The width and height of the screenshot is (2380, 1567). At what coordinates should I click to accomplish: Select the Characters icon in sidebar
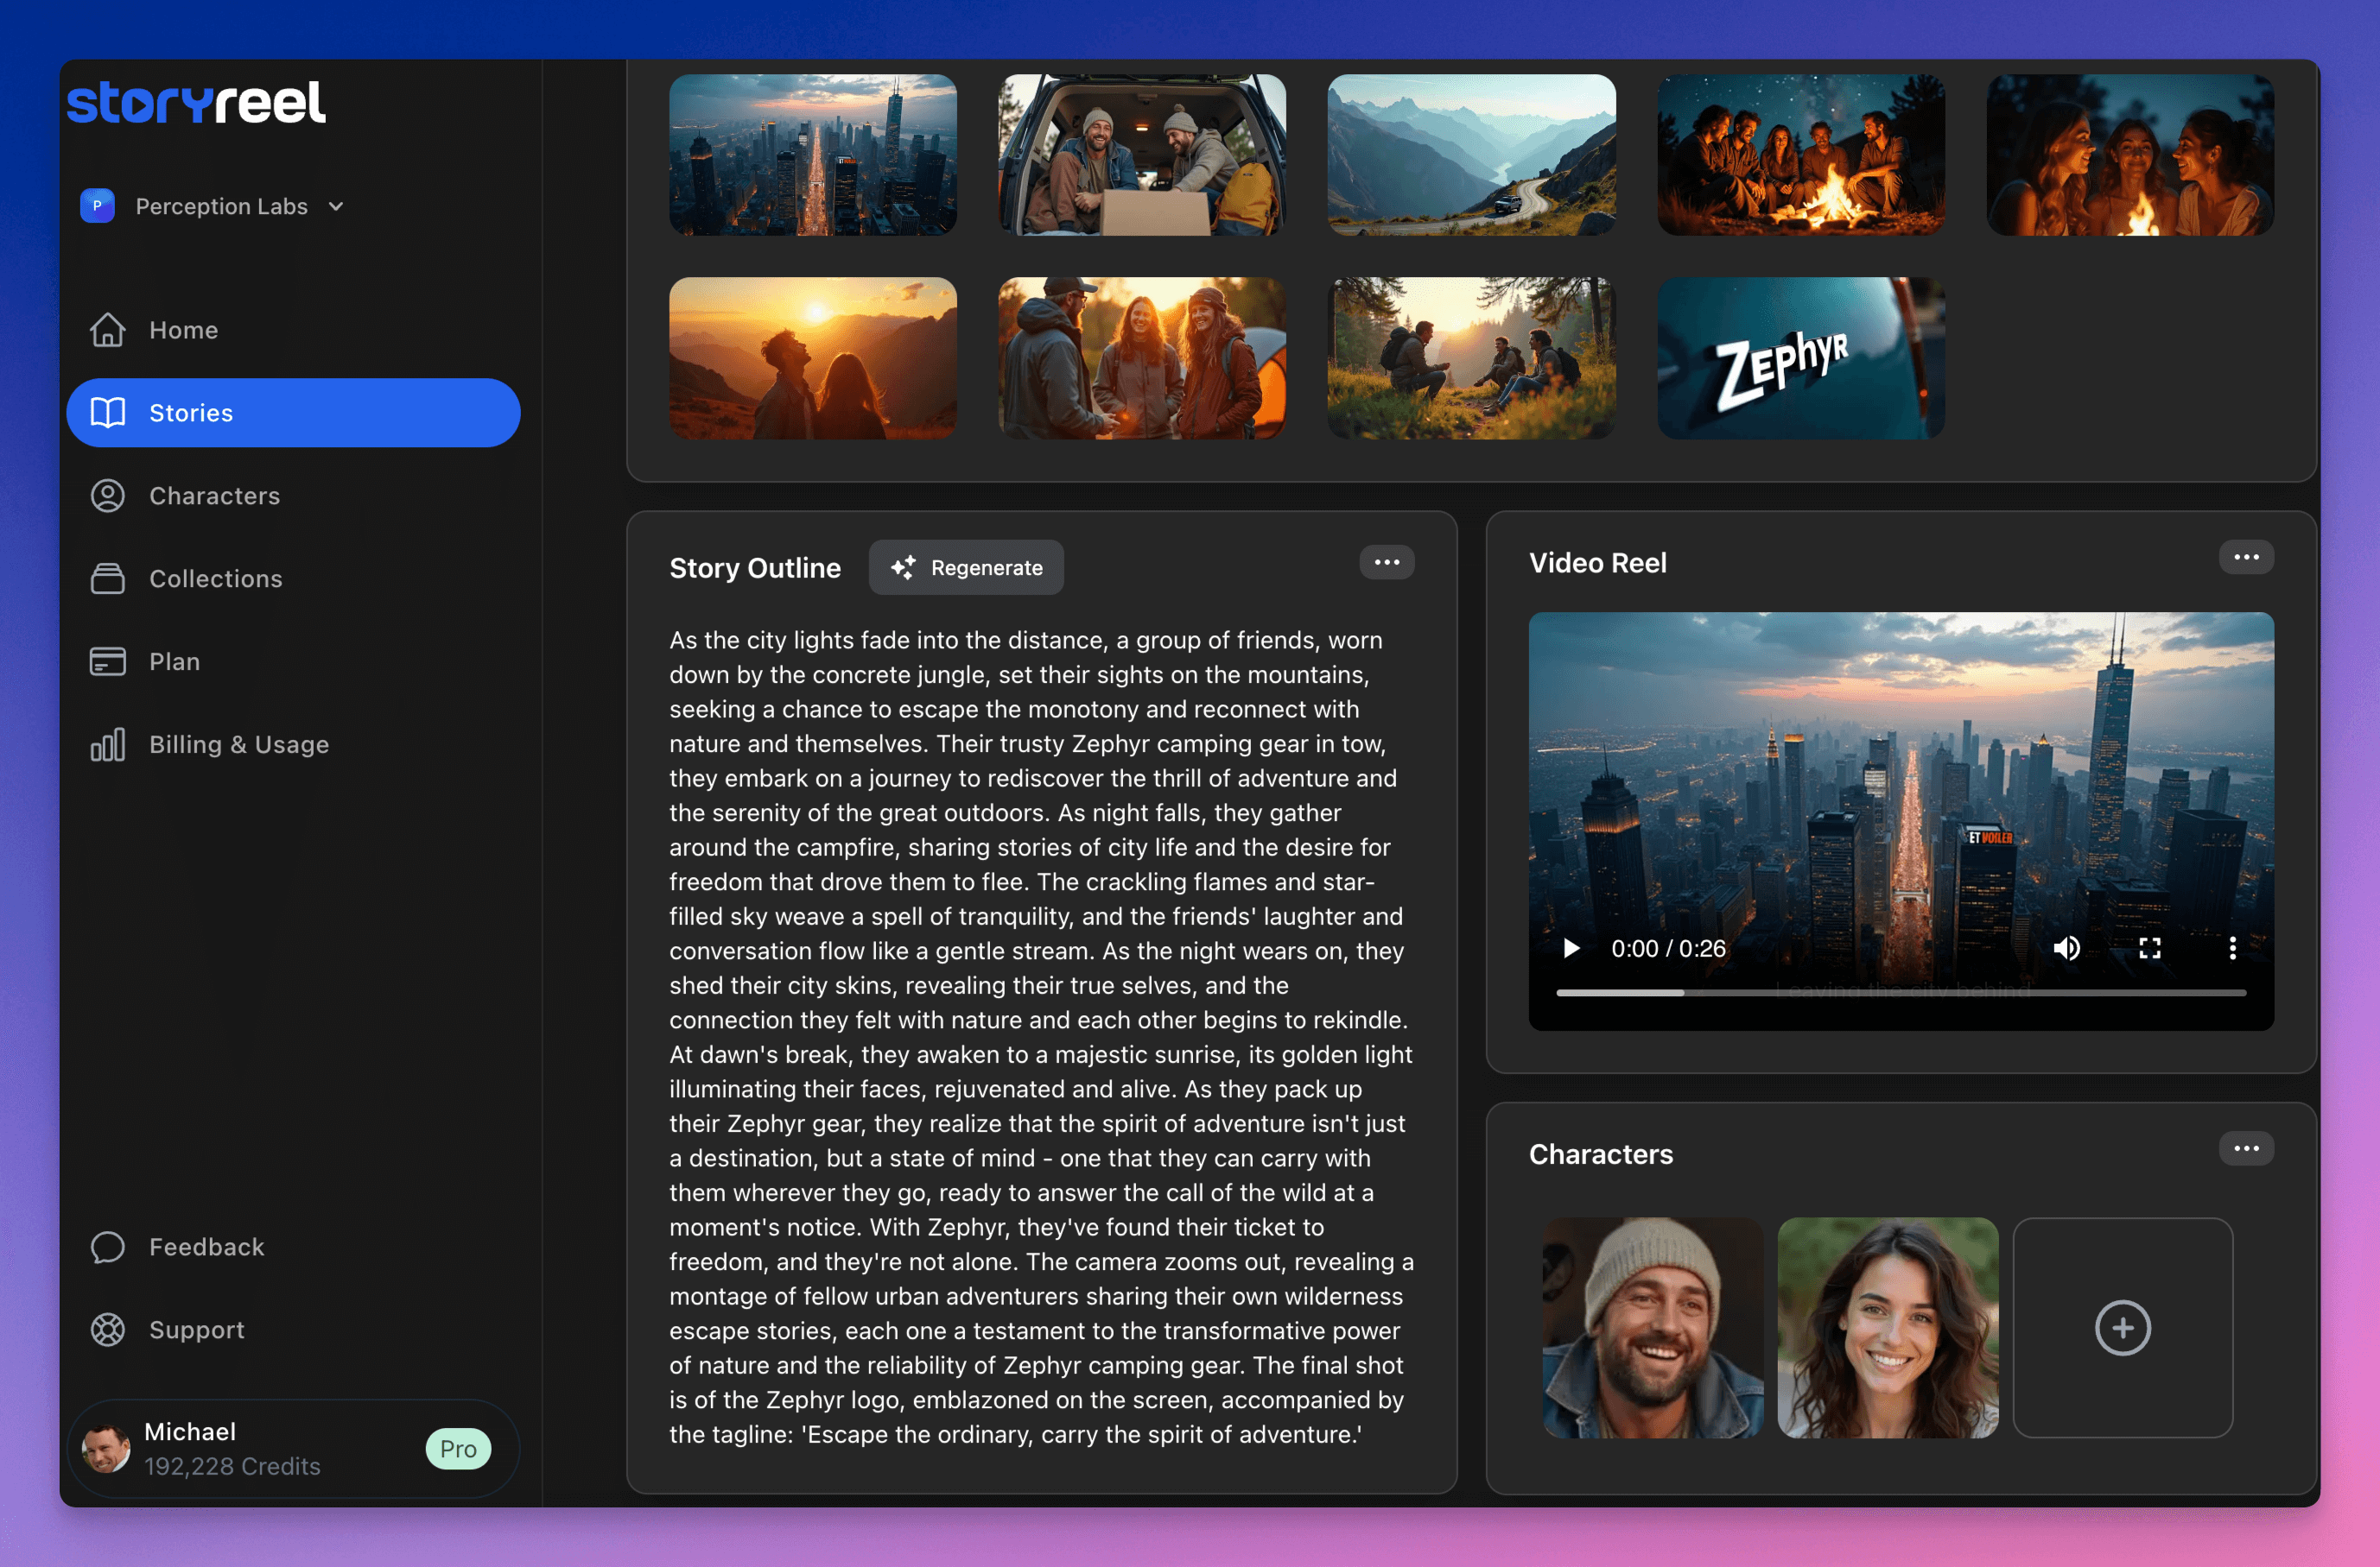[x=107, y=495]
